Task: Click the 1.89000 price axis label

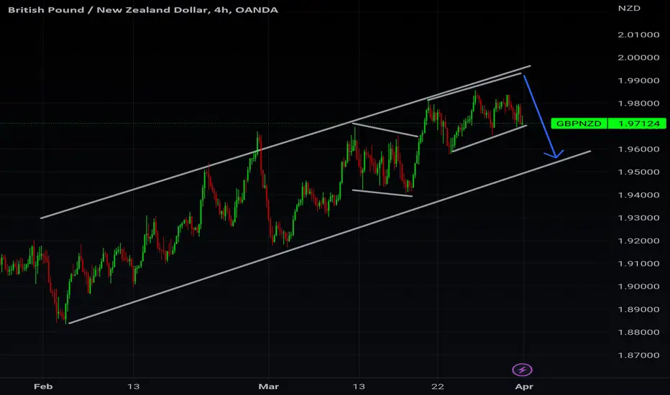Action: pos(638,310)
